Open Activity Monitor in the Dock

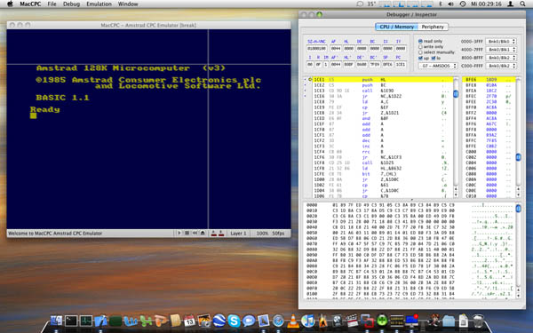pyautogui.click(x=85, y=321)
